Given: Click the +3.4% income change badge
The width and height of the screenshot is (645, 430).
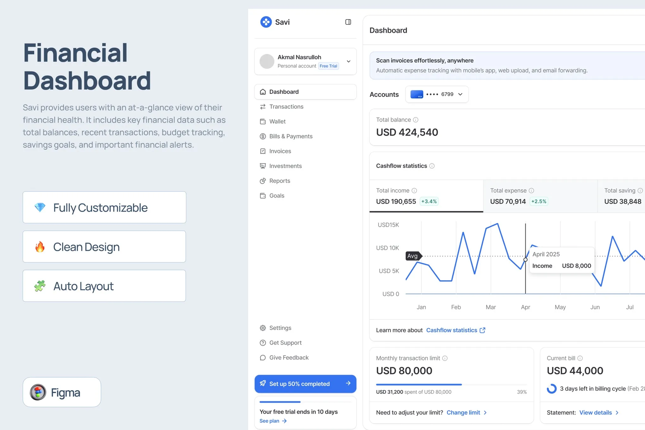Looking at the screenshot, I should 429,201.
